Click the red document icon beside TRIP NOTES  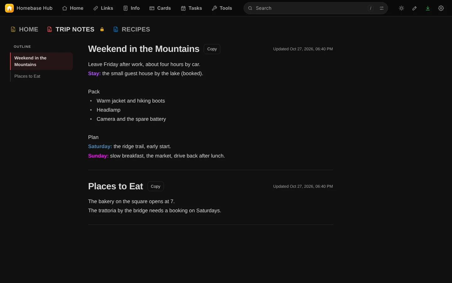50,29
